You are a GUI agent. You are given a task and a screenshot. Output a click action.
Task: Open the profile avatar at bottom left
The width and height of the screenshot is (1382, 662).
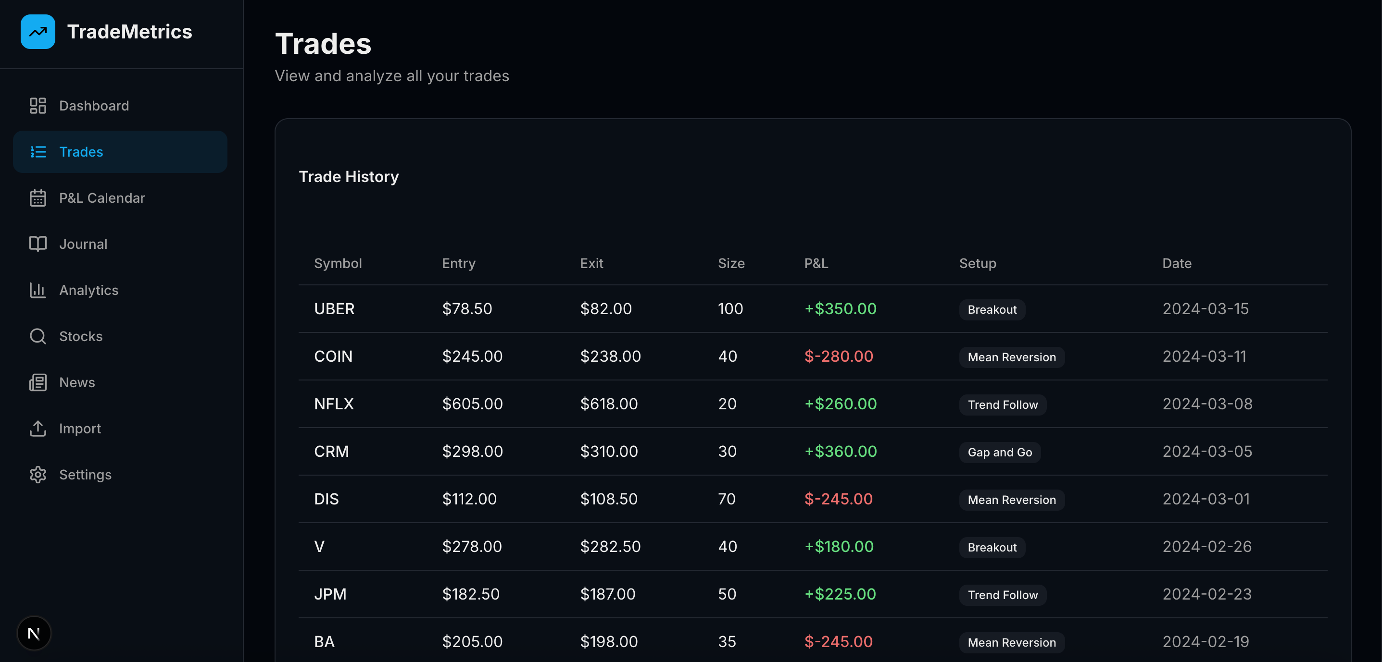coord(34,633)
